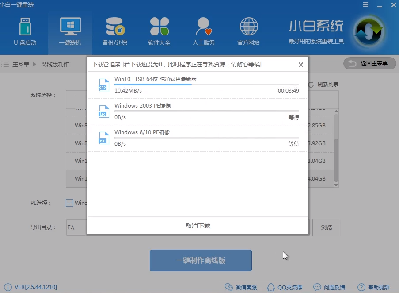Click the E:\ export directory field

tap(77, 227)
